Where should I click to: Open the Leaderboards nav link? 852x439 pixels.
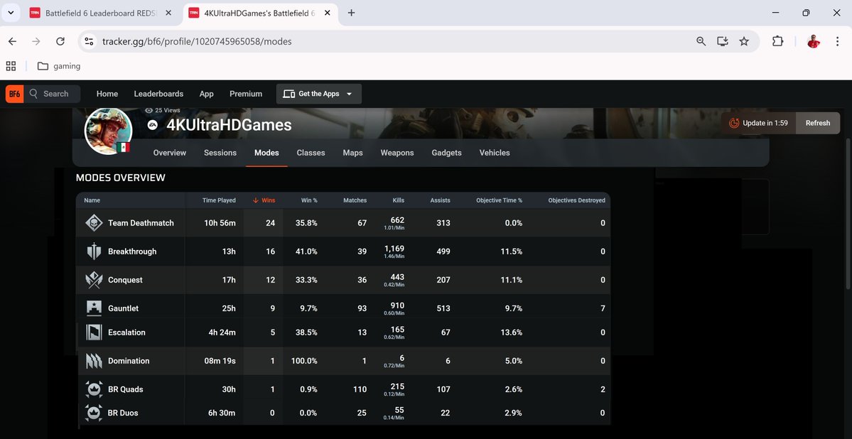coord(158,94)
